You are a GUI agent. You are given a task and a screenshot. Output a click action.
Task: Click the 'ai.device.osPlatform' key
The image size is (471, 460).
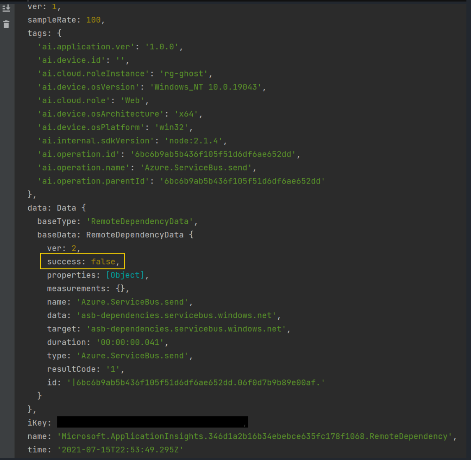pos(91,127)
